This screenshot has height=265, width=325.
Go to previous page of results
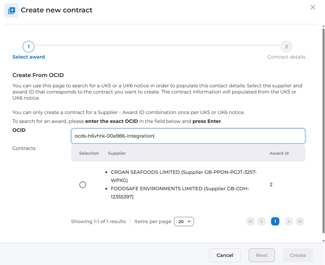pos(262,221)
